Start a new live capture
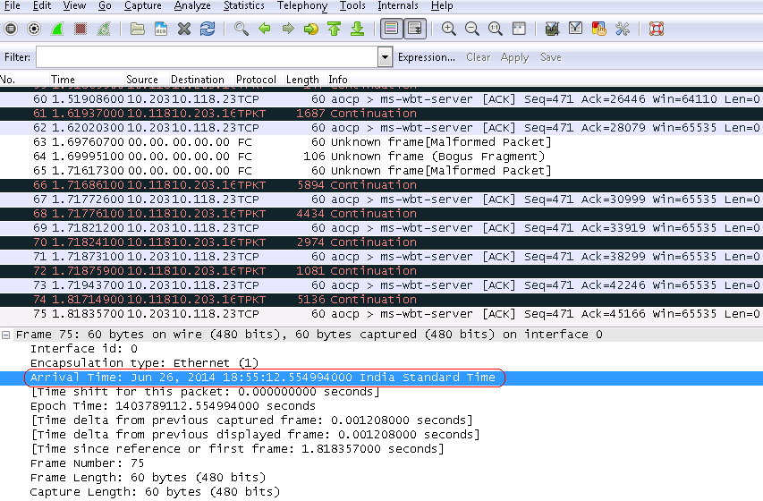 [57, 29]
